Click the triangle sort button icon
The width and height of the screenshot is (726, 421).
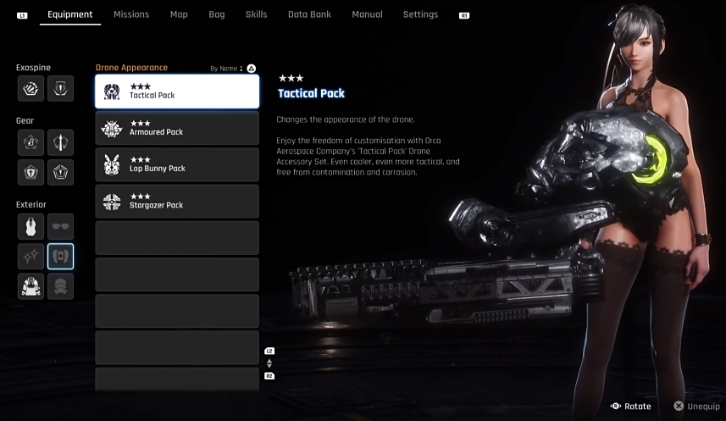pyautogui.click(x=252, y=69)
